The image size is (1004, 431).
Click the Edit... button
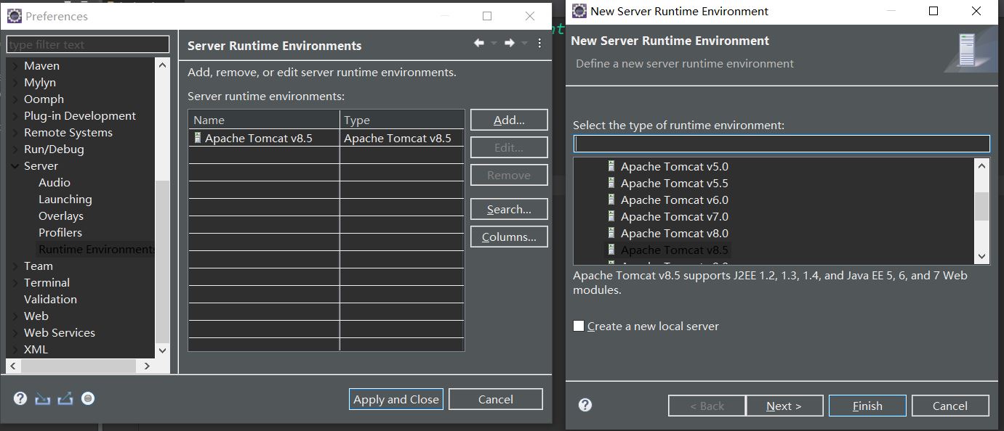pyautogui.click(x=509, y=148)
